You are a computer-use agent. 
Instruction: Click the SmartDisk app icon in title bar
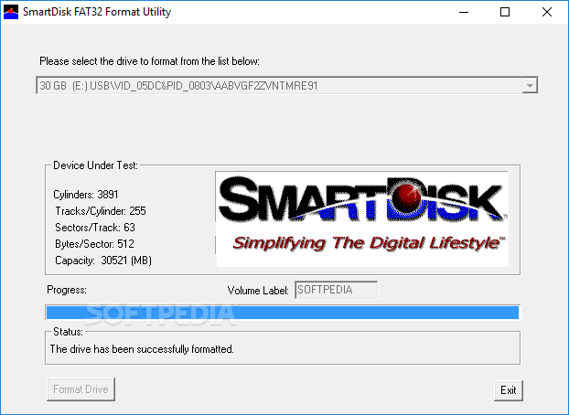[11, 12]
